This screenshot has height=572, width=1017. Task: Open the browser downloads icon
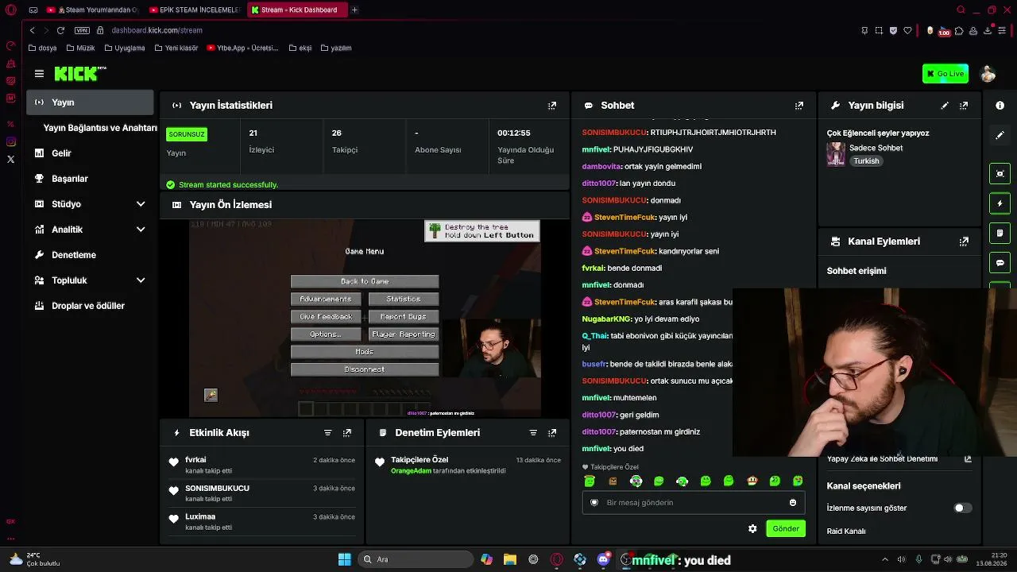[x=988, y=31]
